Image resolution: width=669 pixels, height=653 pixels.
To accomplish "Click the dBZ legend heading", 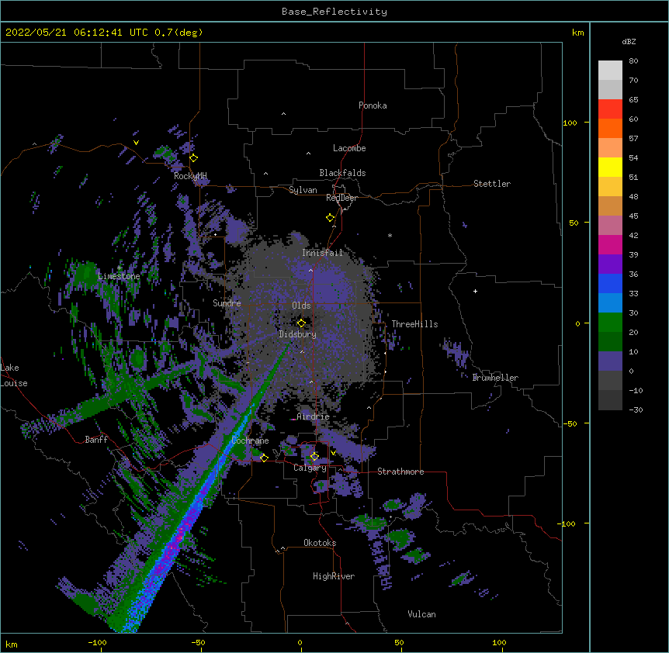I will 629,42.
